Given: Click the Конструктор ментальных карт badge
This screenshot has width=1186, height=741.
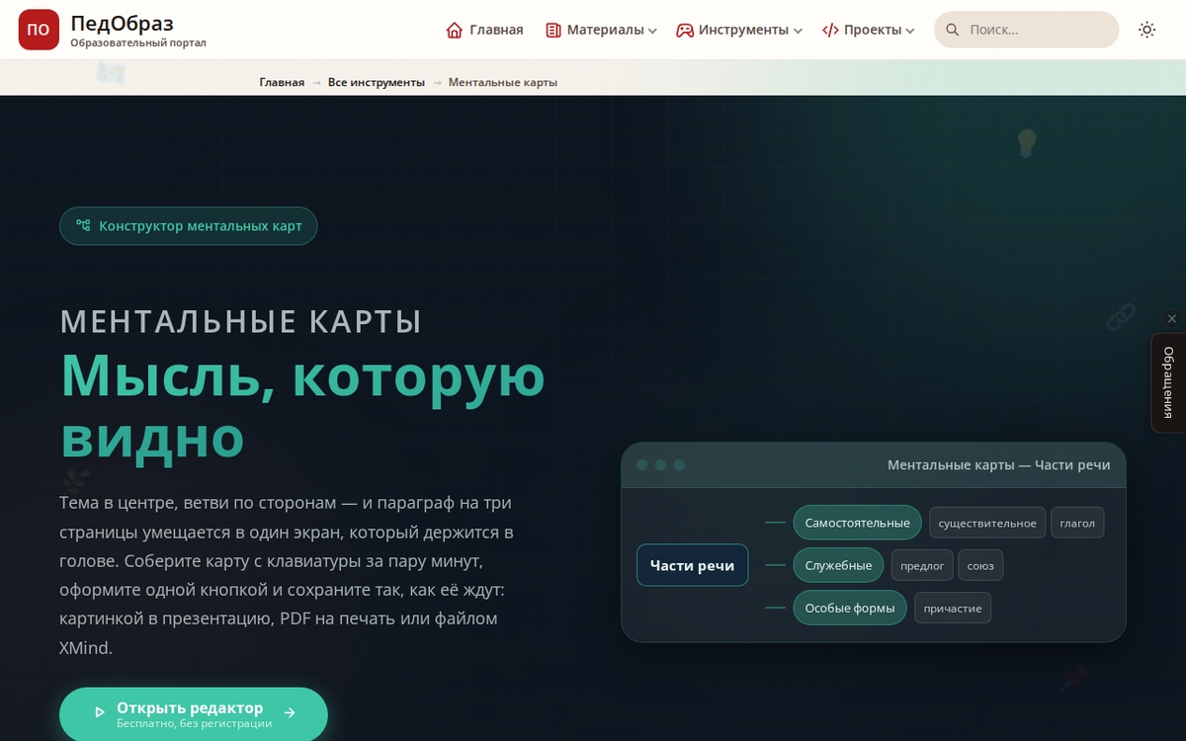Looking at the screenshot, I should pyautogui.click(x=188, y=226).
